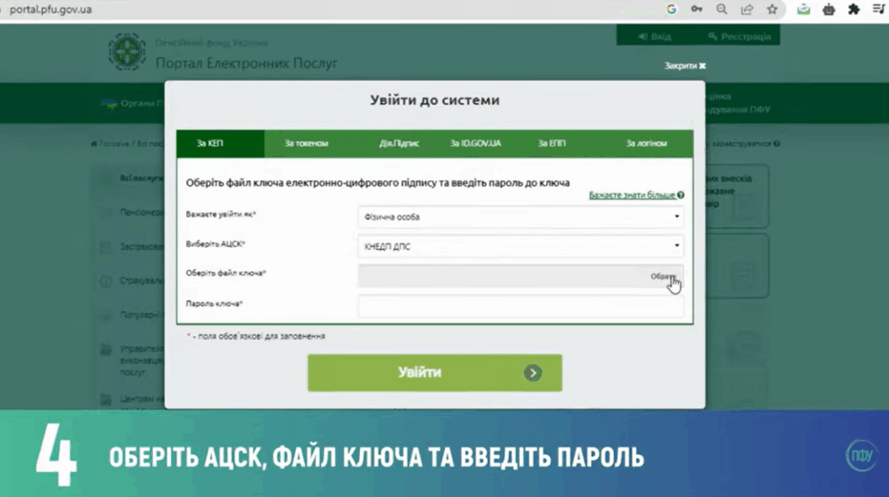Bookmark this page with star icon

(x=771, y=10)
